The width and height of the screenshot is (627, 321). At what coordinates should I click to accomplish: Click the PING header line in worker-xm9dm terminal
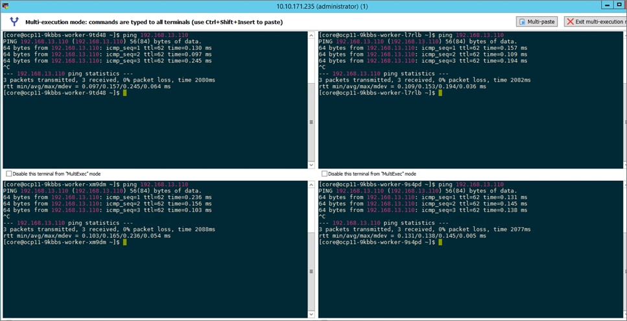point(102,191)
